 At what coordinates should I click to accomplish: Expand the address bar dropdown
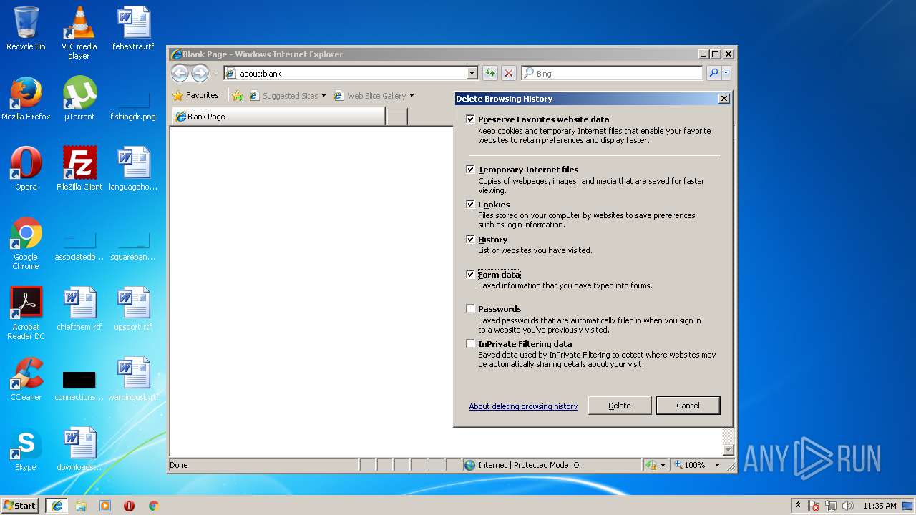pyautogui.click(x=472, y=73)
